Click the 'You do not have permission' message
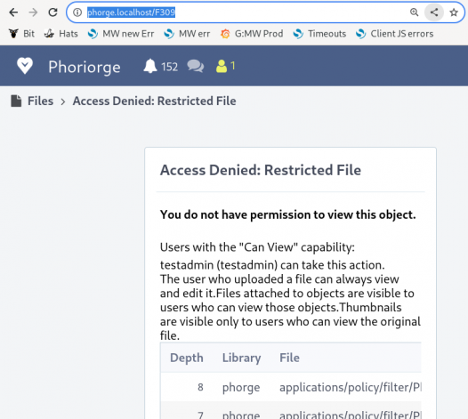Viewport: 468px width, 419px height. coord(288,215)
